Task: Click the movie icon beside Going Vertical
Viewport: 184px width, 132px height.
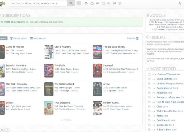Action: tap(149, 79)
